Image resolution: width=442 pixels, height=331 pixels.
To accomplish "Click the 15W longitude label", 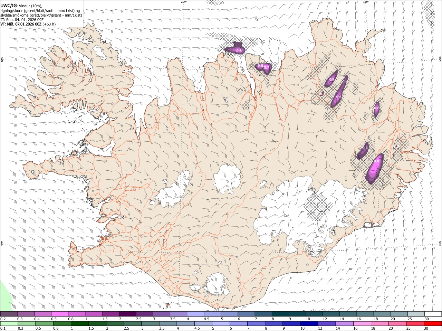I will pyautogui.click(x=366, y=2).
